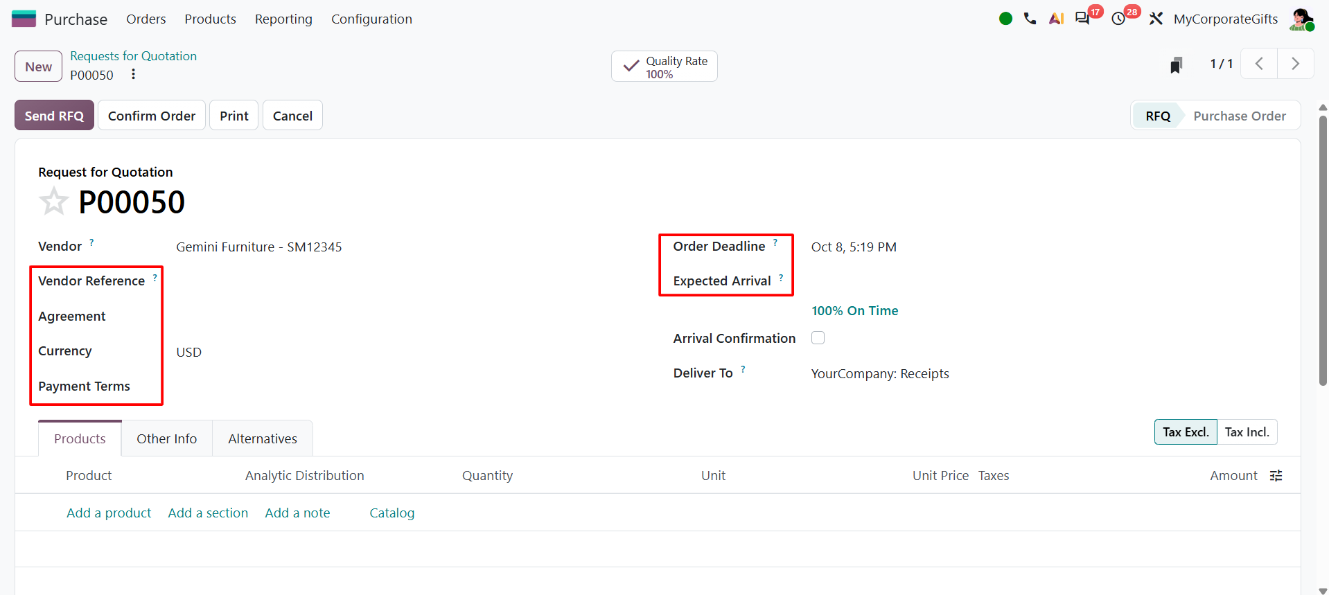The image size is (1329, 595).
Task: Go to the previous record arrow
Action: tap(1259, 64)
